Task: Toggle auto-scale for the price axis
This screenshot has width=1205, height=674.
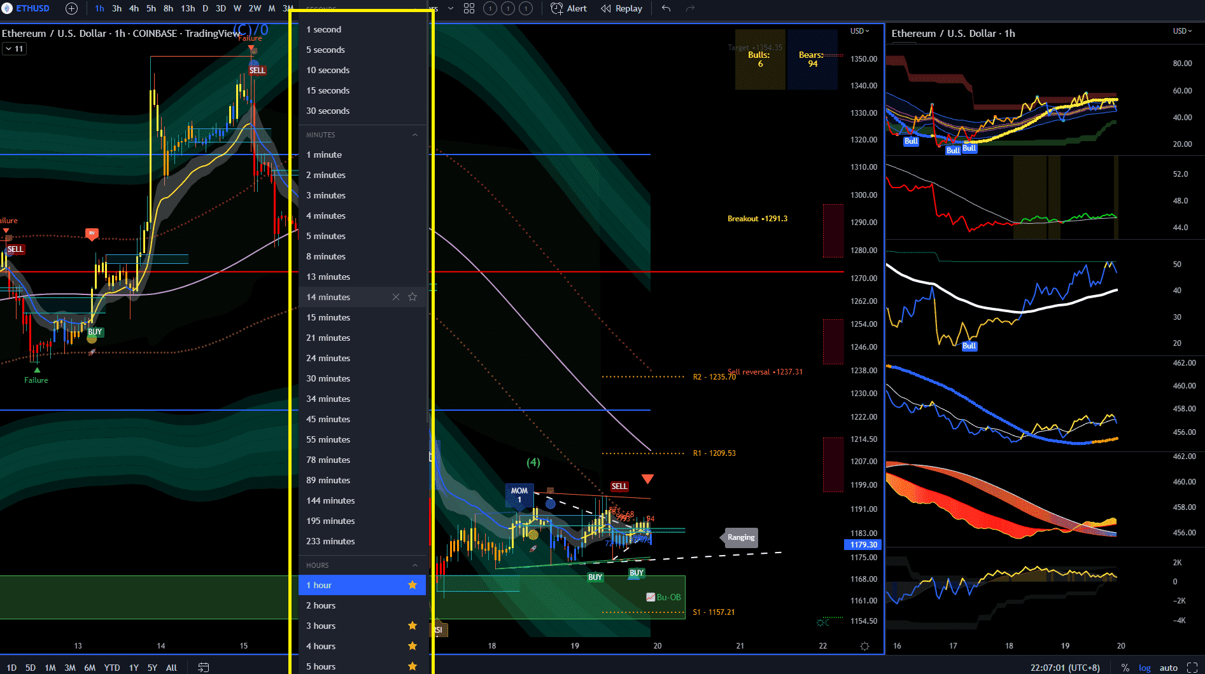Action: (x=1169, y=668)
